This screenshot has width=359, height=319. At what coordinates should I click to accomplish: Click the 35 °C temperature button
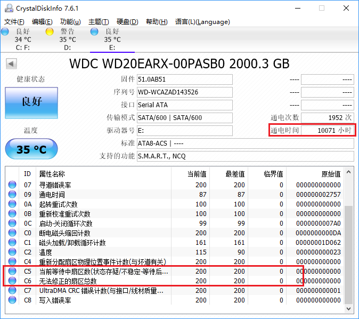pos(31,149)
